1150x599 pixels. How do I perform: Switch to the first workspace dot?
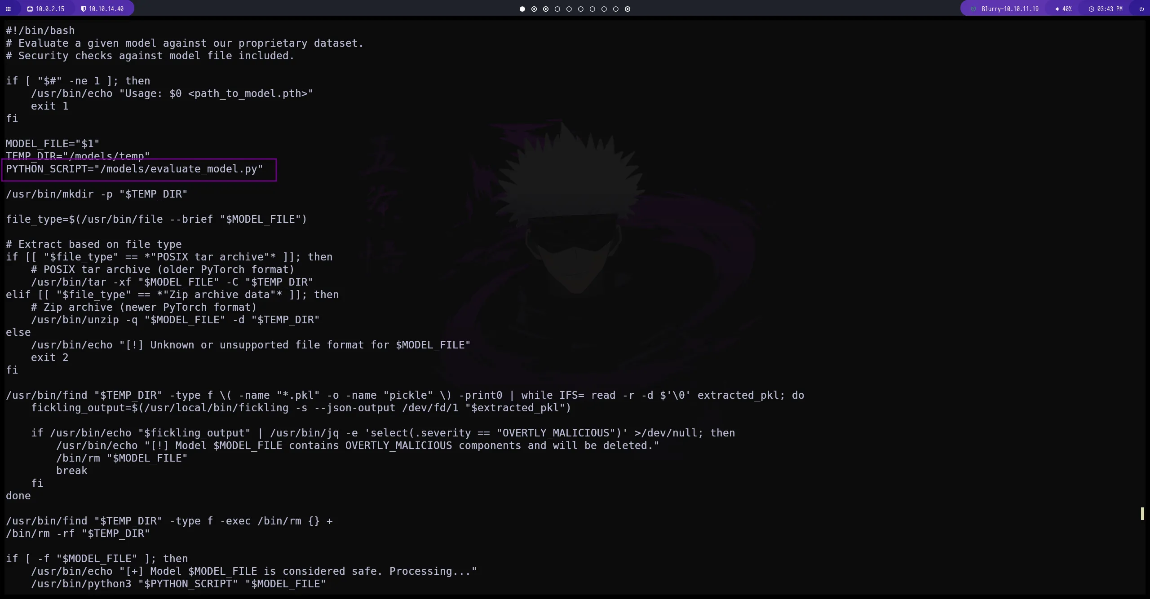point(522,9)
